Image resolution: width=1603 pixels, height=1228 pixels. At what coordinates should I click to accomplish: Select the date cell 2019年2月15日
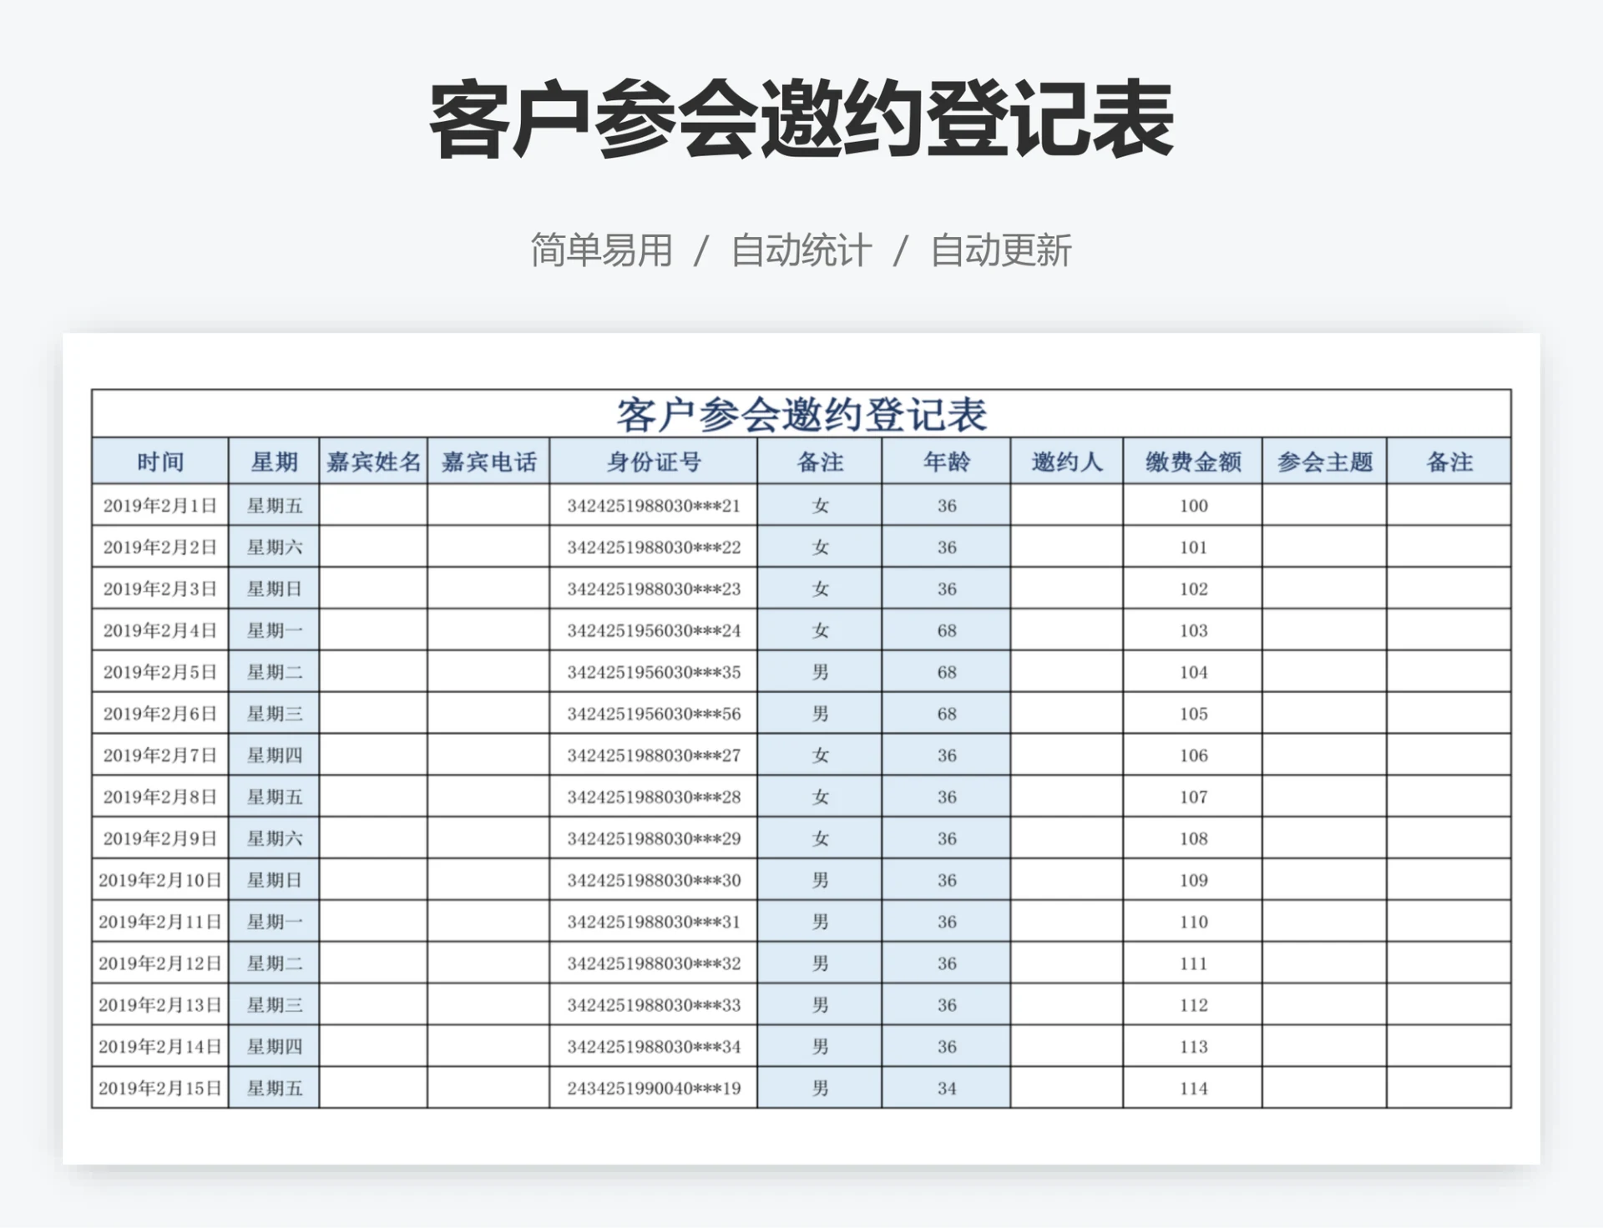tap(159, 1088)
